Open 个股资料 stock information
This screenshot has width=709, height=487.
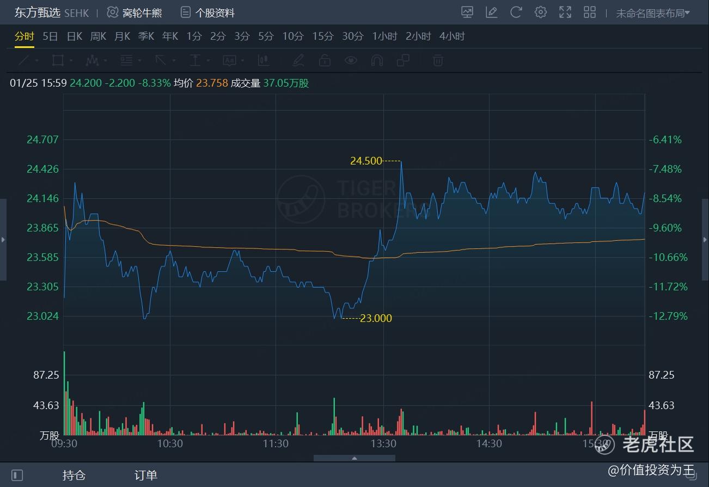click(208, 13)
